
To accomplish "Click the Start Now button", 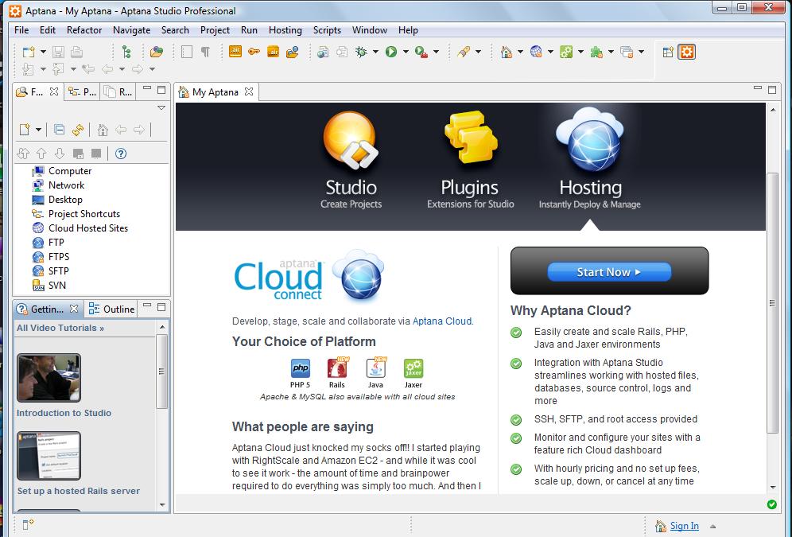I will 609,272.
